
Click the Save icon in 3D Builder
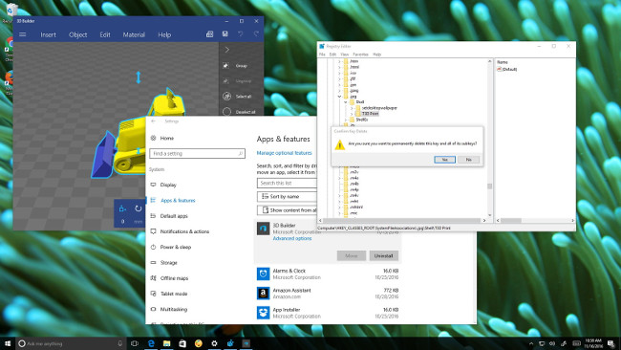coord(225,34)
